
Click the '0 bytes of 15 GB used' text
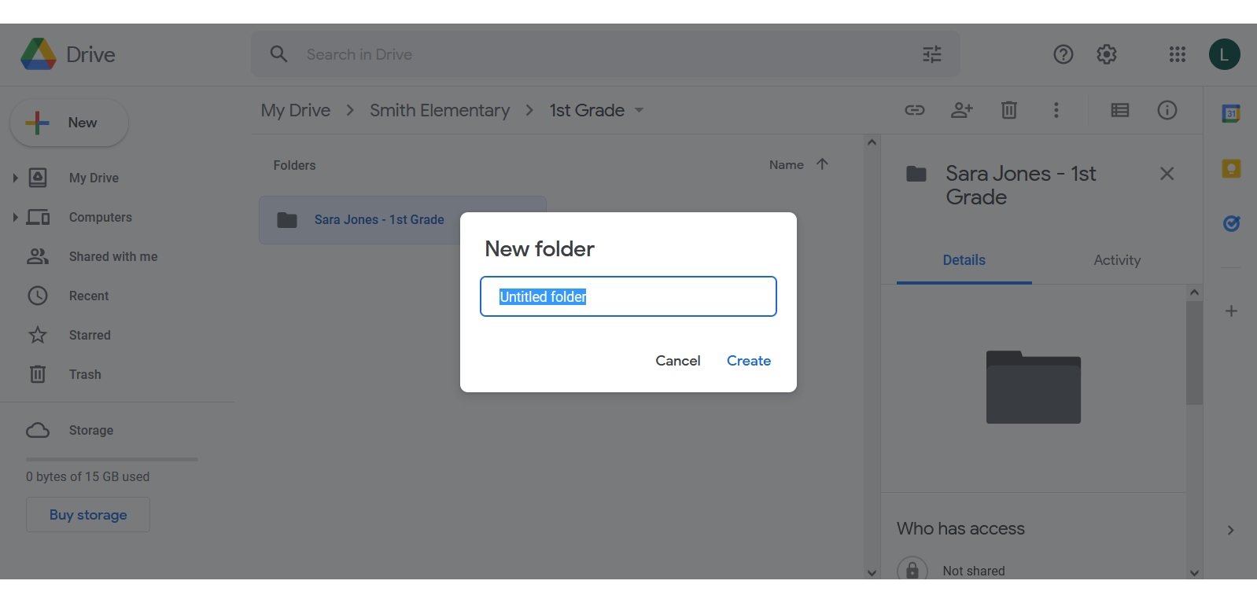(87, 476)
